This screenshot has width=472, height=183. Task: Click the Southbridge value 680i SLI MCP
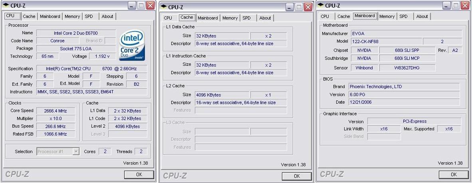407,58
